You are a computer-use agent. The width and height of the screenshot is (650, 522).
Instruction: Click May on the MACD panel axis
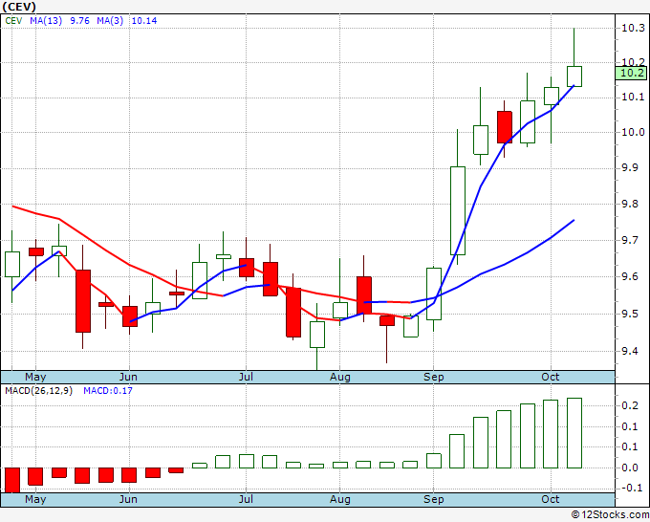pos(35,499)
